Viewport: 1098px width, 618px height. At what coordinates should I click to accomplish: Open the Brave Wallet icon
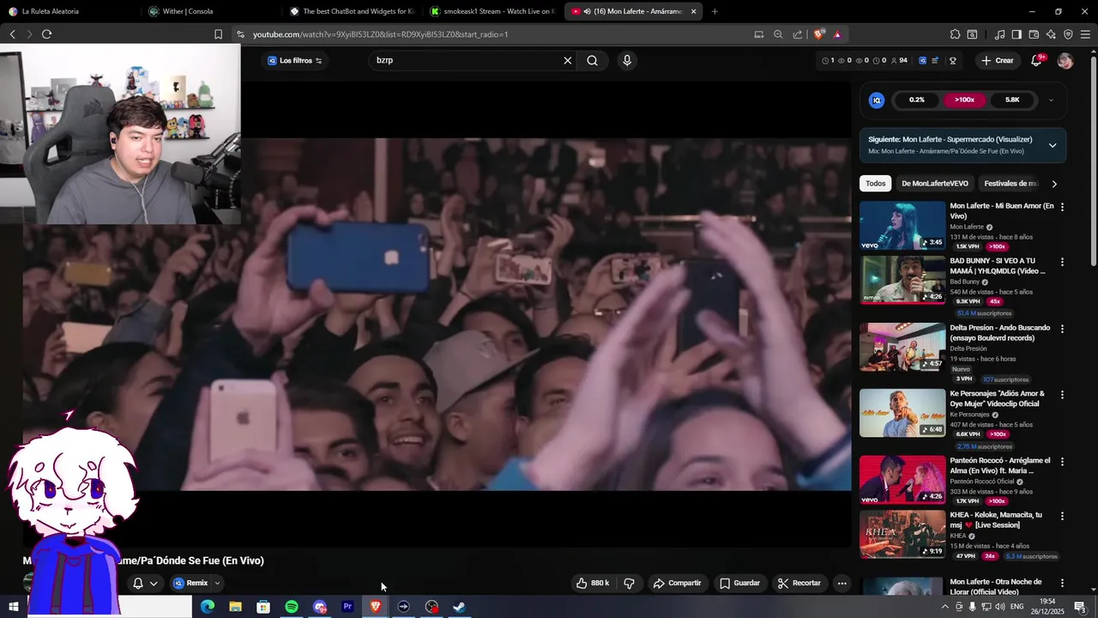pyautogui.click(x=1034, y=34)
